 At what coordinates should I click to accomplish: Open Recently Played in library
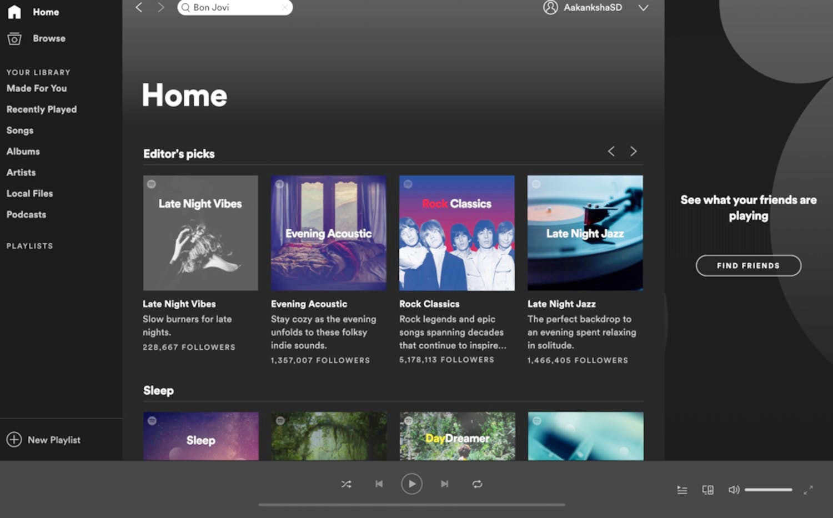coord(42,109)
